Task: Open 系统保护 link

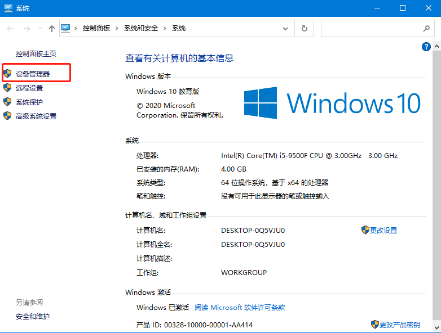Action: pyautogui.click(x=29, y=102)
